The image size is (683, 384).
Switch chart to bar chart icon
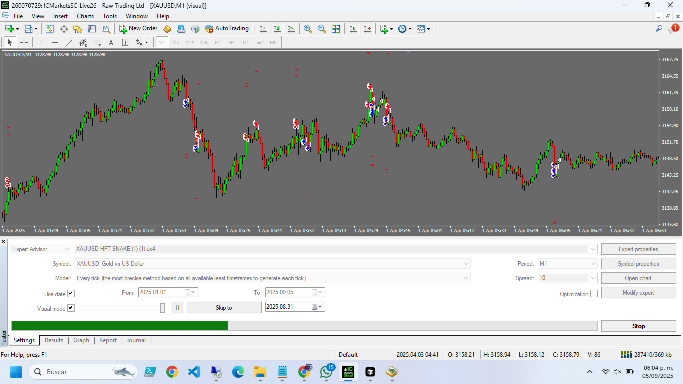[x=263, y=29]
